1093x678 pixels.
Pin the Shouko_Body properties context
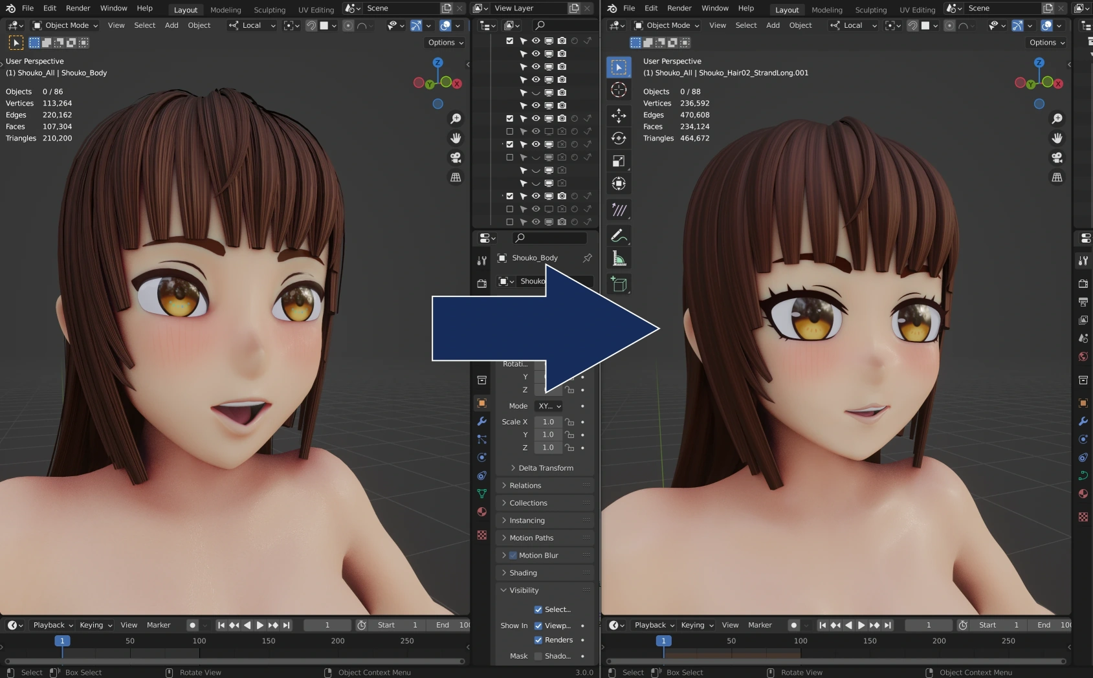[x=587, y=258]
